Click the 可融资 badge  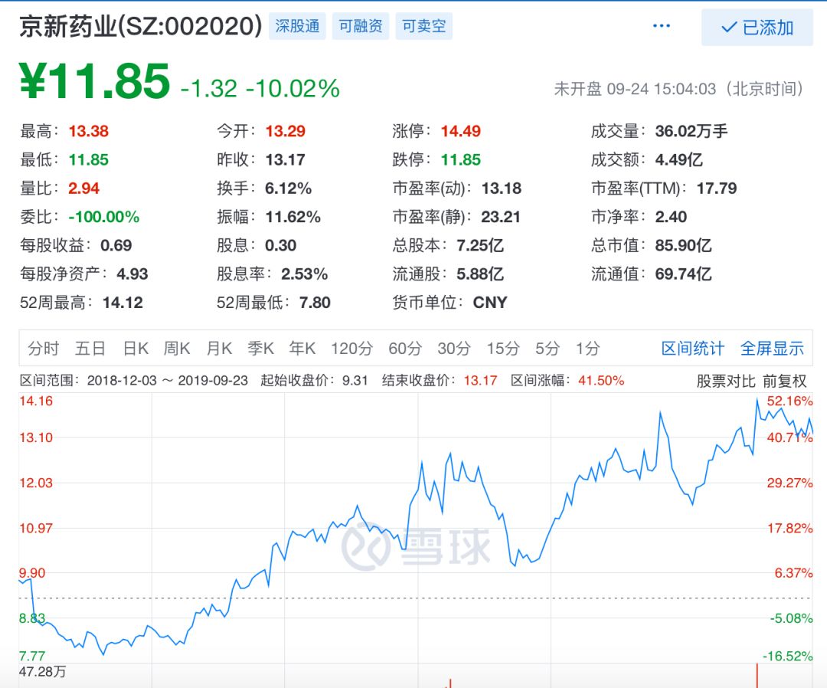360,26
